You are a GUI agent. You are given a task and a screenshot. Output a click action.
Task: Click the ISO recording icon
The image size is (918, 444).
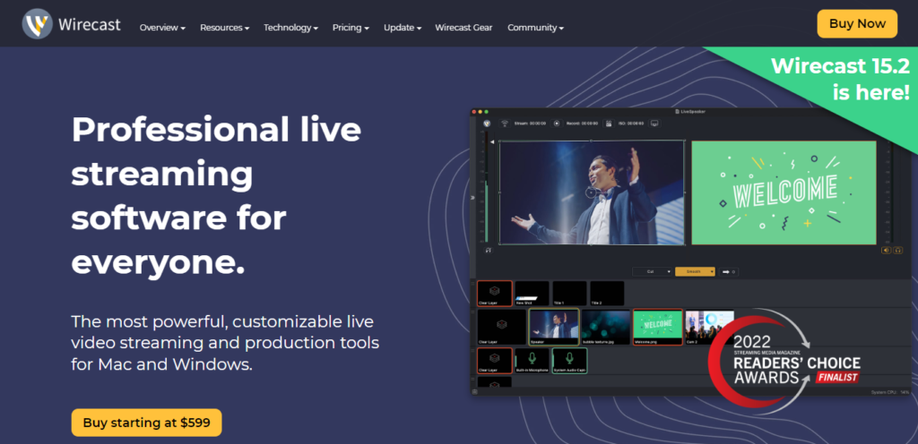(x=609, y=124)
